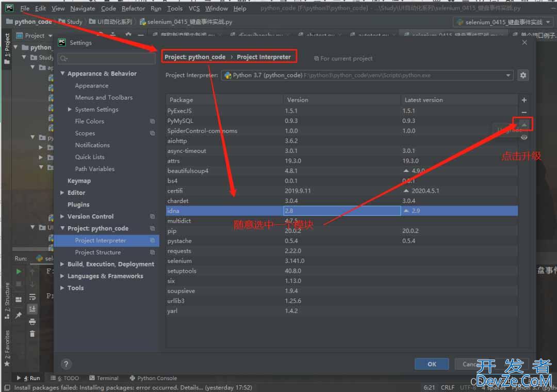Image resolution: width=557 pixels, height=392 pixels.
Task: Expand the Tools settings section
Action: [x=62, y=288]
